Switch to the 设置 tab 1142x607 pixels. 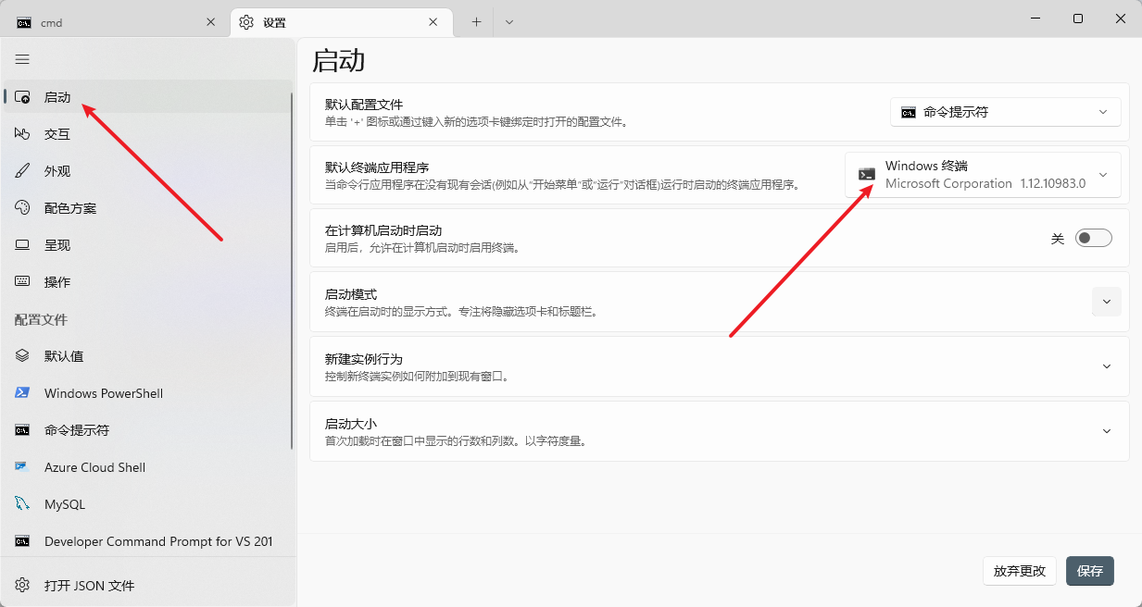point(342,22)
